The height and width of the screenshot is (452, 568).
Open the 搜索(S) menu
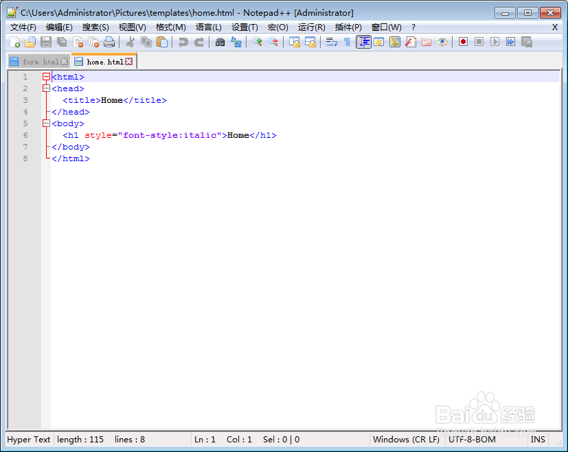(95, 27)
